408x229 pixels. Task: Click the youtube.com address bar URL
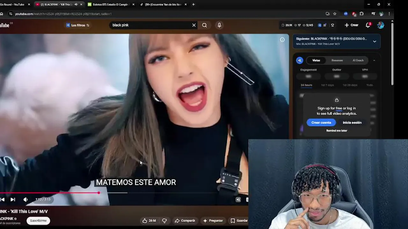(x=64, y=14)
